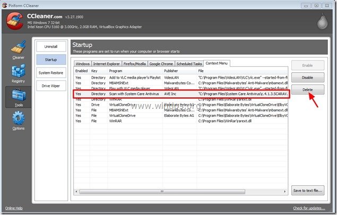Image resolution: width=337 pixels, height=215 pixels.
Task: Open the Drive Wiper section
Action: tap(51, 85)
